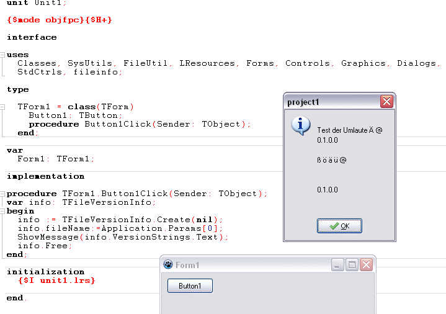This screenshot has height=314, width=446.
Task: Click the {$mode objfpc}{$H+} directive
Action: pyautogui.click(x=60, y=20)
